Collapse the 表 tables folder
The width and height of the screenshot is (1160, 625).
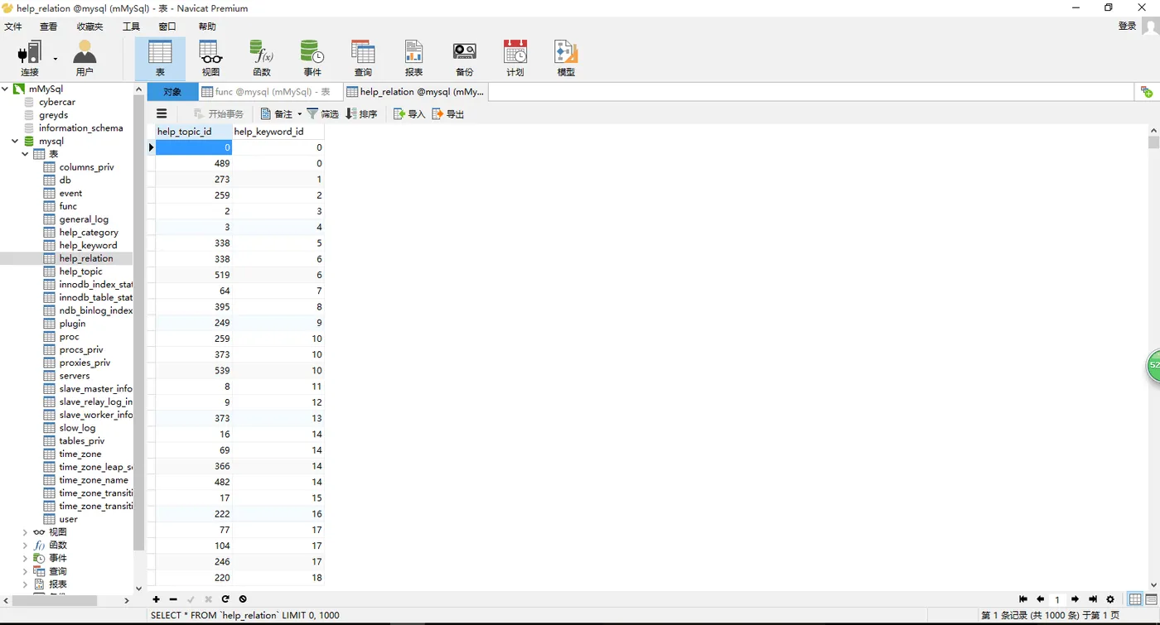(25, 154)
